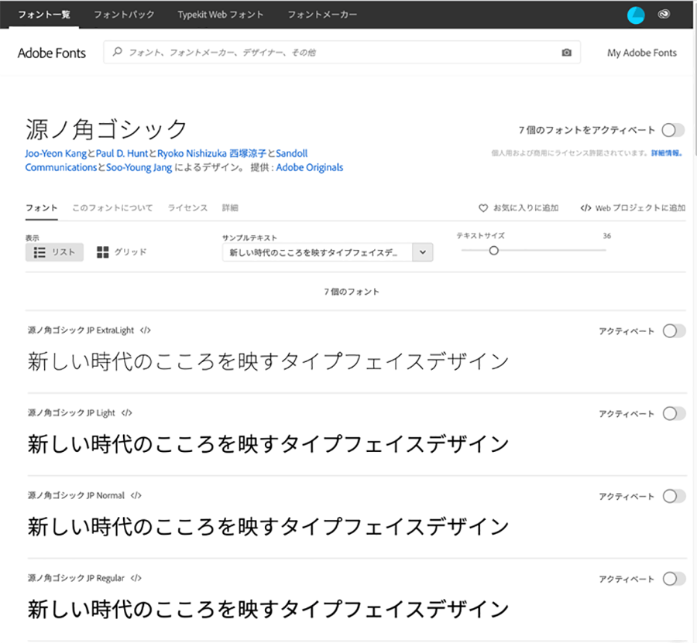Click code icon for Web プロジェクトに追加
Viewport: 697px width, 643px height.
pyautogui.click(x=585, y=208)
